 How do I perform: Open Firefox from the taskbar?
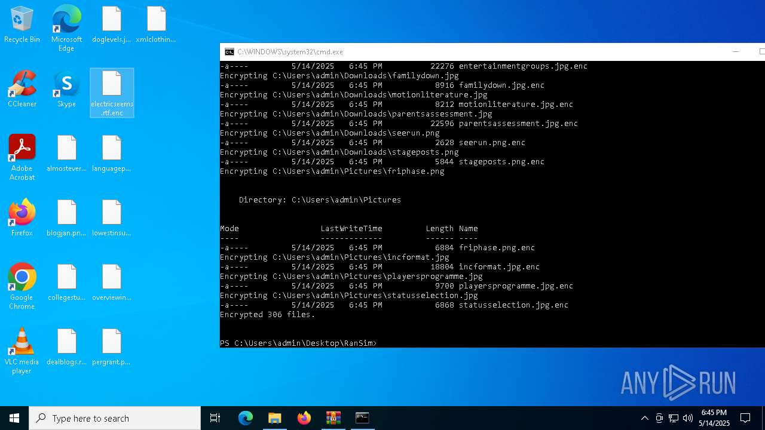(x=304, y=418)
